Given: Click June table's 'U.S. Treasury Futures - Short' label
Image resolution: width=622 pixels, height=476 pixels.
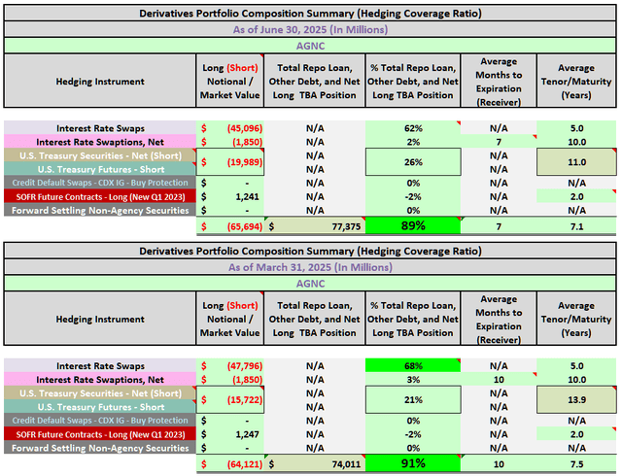Looking at the screenshot, I should coord(100,169).
